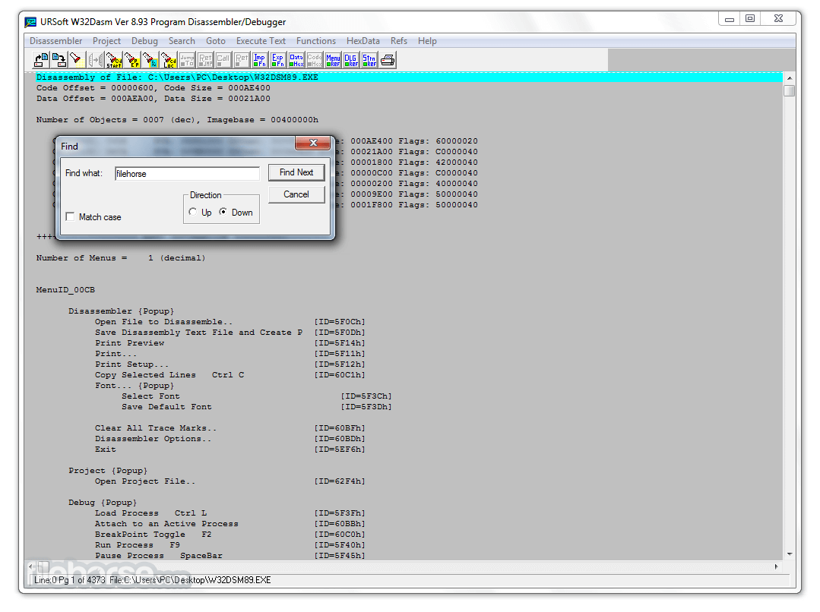Click Find Next in the Find dialog

[296, 172]
